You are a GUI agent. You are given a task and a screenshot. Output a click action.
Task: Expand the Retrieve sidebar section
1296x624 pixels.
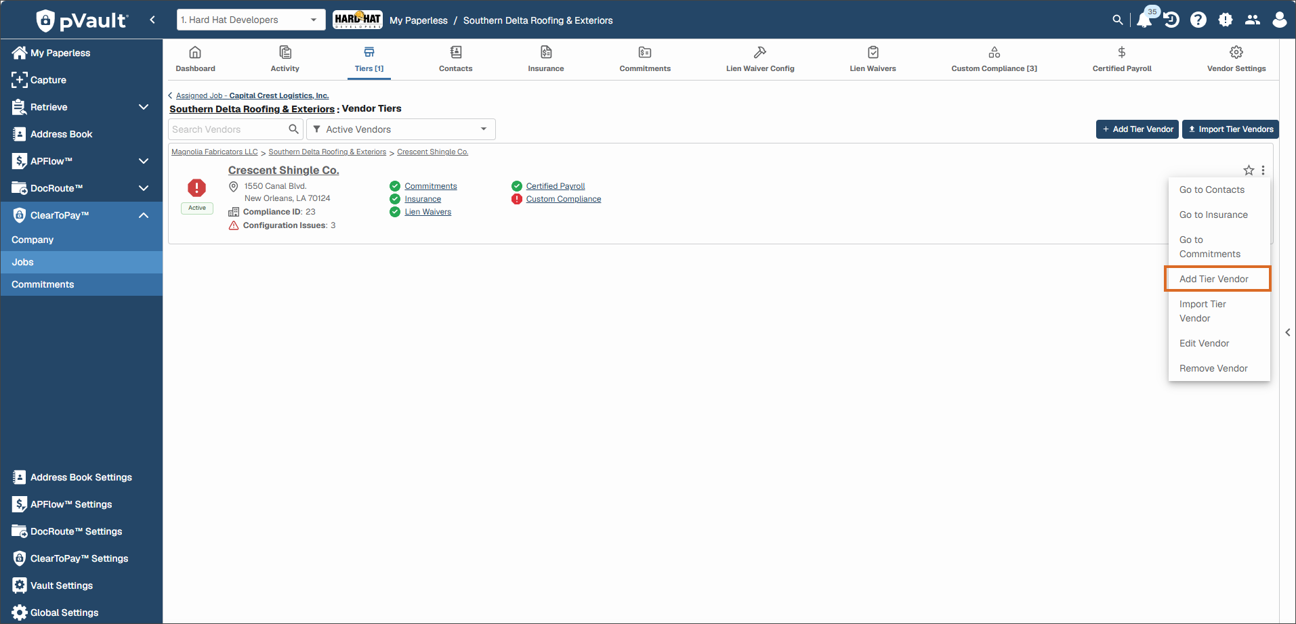(144, 107)
